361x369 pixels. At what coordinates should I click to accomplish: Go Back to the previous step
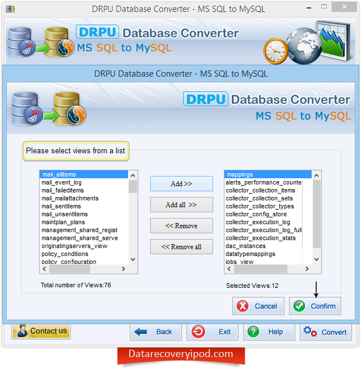[156, 332]
